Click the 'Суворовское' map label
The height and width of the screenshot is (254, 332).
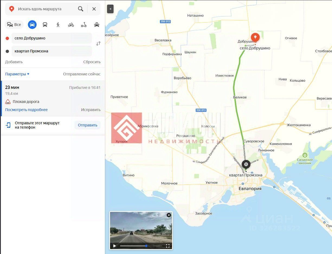coord(254,141)
